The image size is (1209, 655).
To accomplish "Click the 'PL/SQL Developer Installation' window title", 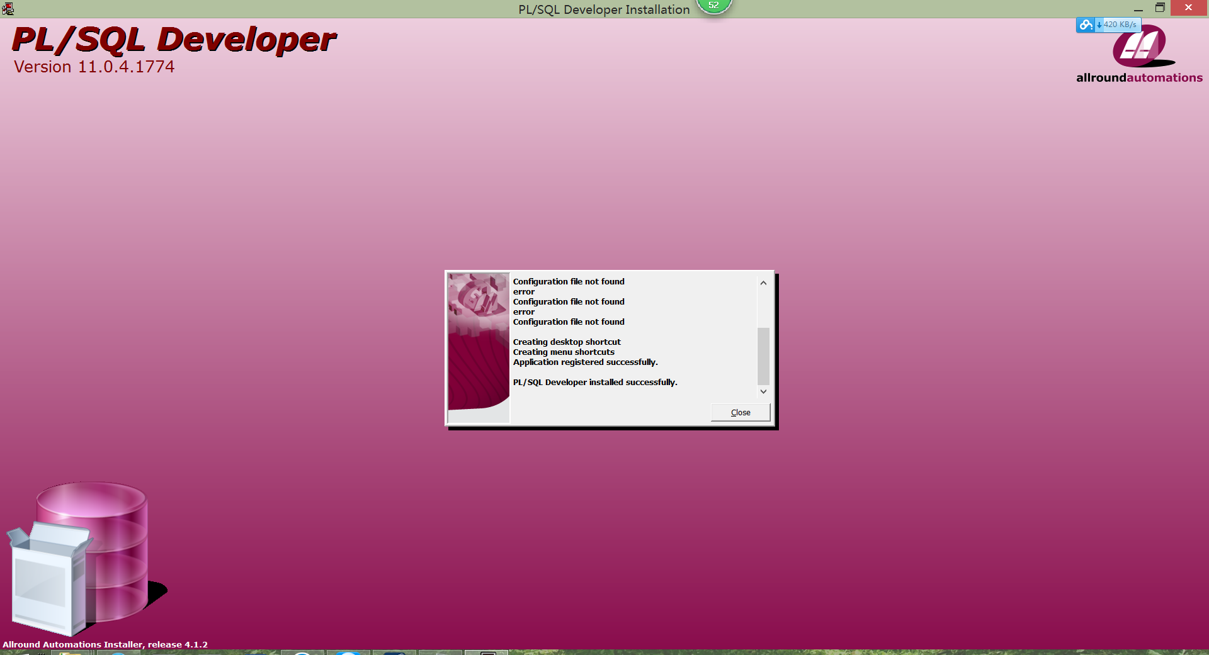I will [x=604, y=9].
